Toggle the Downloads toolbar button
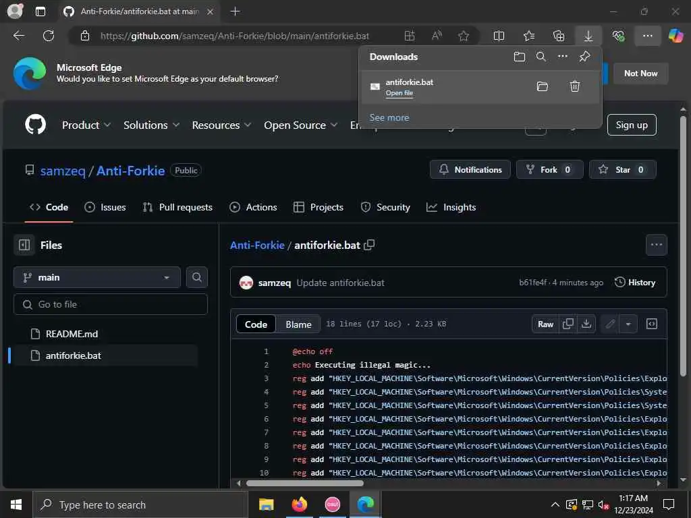Viewport: 691px width, 518px height. coord(588,36)
